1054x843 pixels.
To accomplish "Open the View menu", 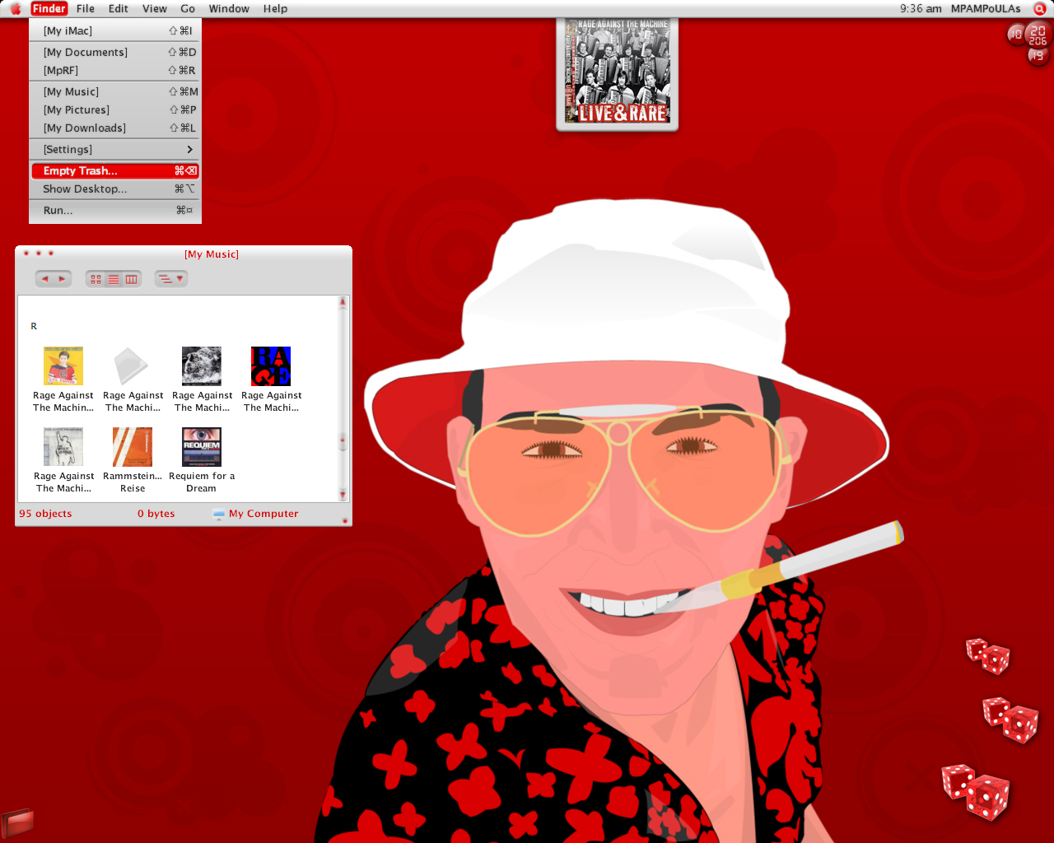I will coord(155,9).
